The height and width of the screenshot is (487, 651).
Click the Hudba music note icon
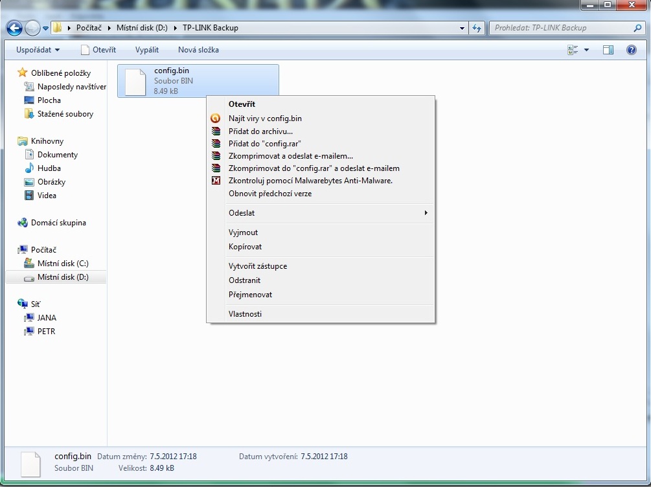(x=29, y=168)
